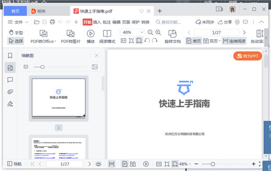Expand the 双页 view options arrow
This screenshot has width=271, height=171.
point(220,41)
